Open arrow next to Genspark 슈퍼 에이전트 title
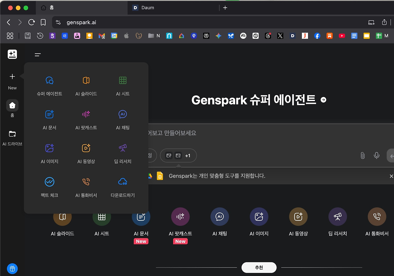The image size is (394, 276). tap(324, 100)
